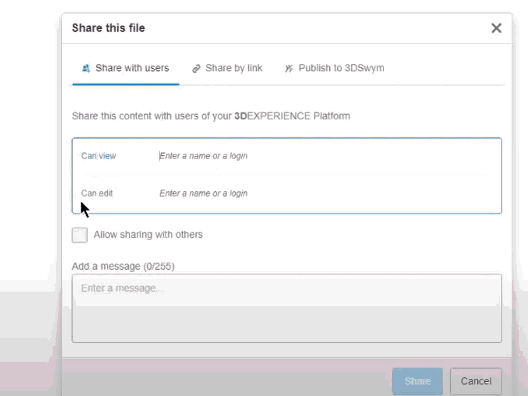Viewport: 528px width, 396px height.
Task: Click the Share this file dialog title
Action: (108, 28)
